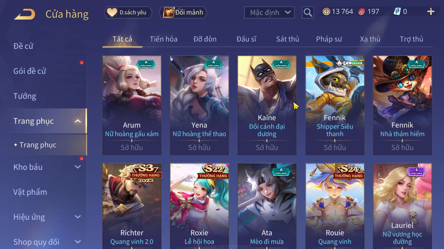Click the plus icon to add currency
This screenshot has height=249, width=444.
click(x=431, y=12)
